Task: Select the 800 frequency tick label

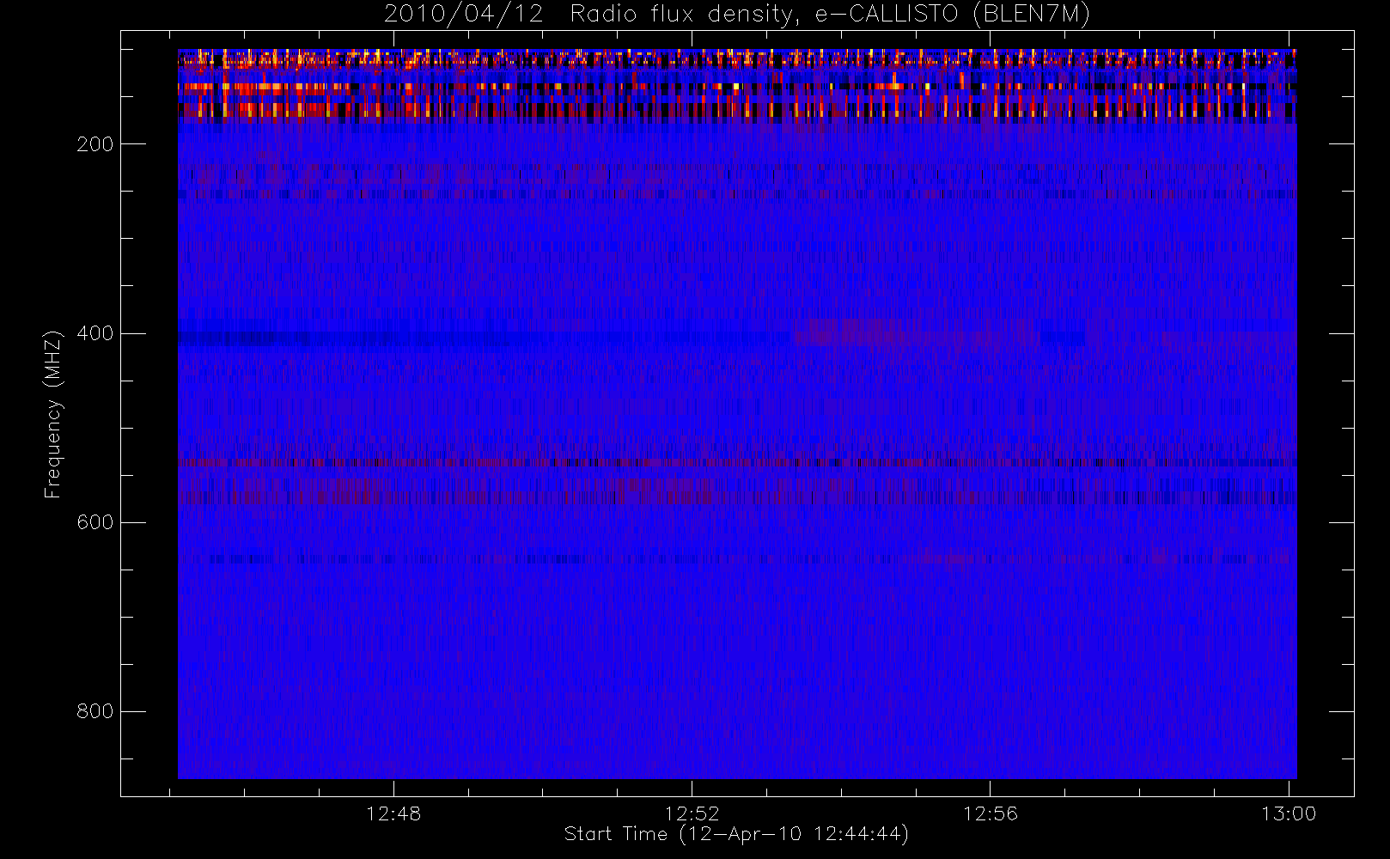Action: tap(94, 711)
